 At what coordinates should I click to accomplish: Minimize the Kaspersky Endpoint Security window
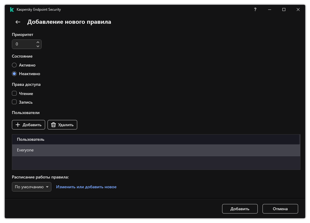(269, 10)
